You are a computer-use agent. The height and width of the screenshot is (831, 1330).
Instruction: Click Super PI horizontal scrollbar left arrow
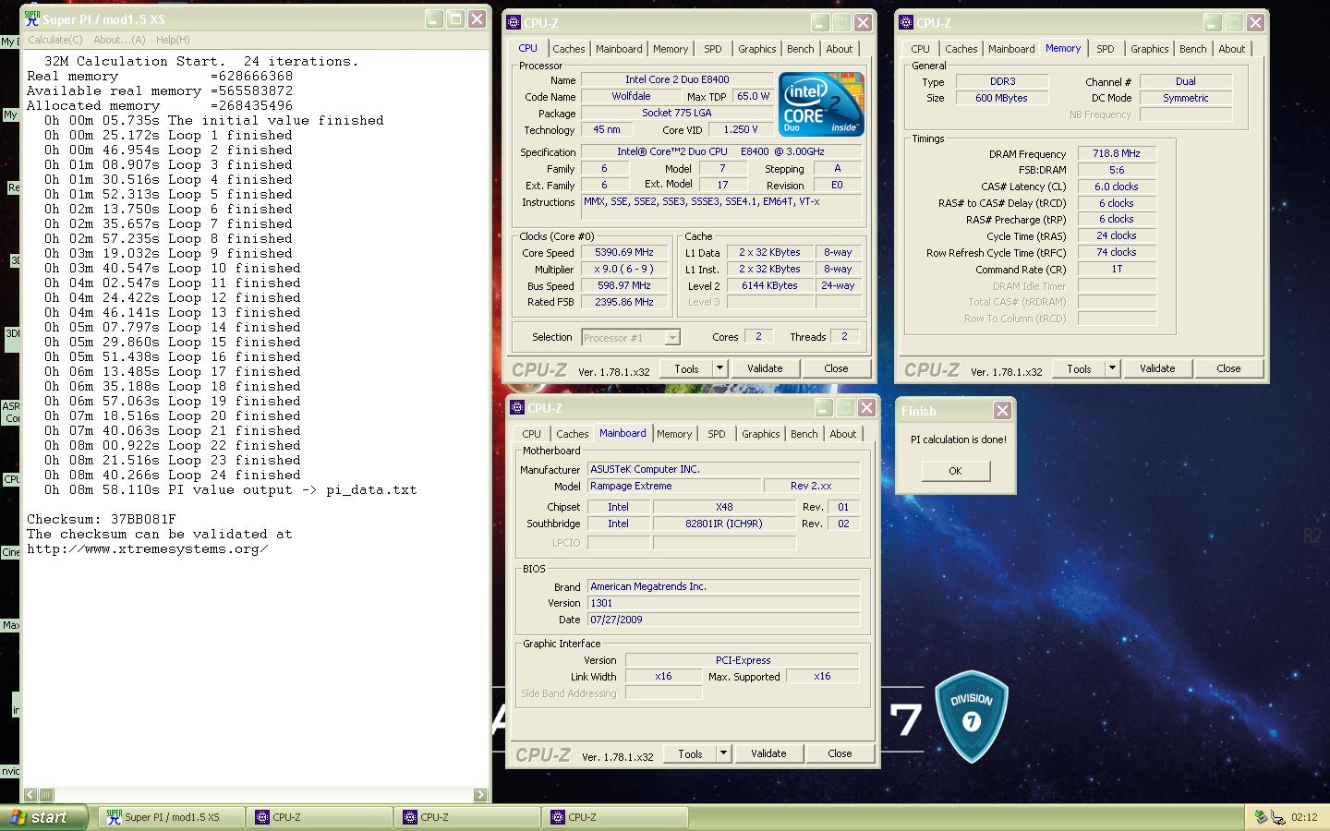click(30, 794)
